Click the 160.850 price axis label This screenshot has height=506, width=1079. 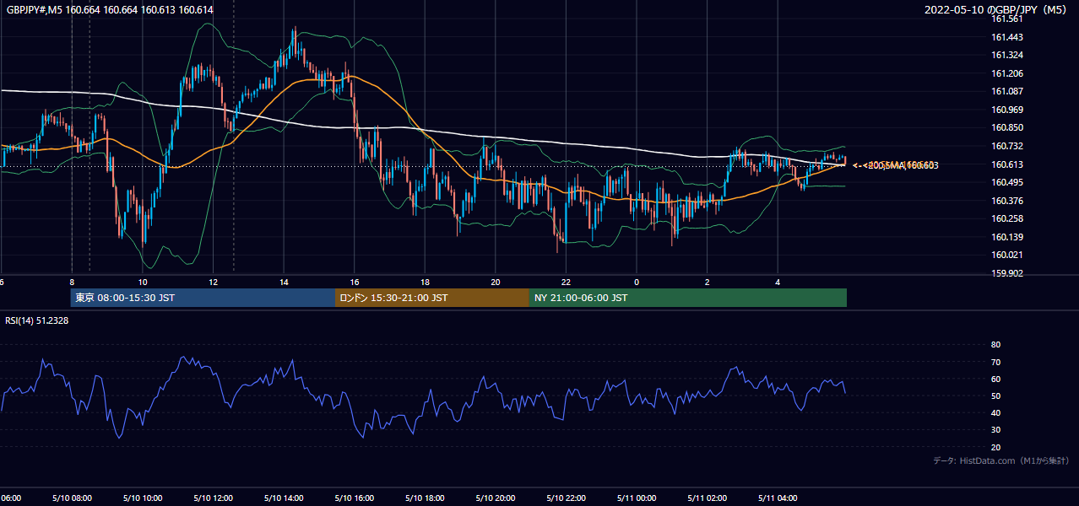click(1006, 128)
